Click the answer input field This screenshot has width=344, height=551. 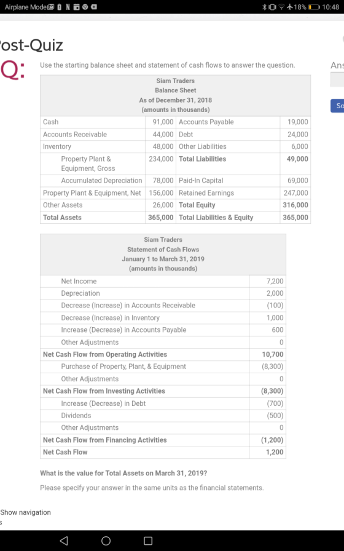(x=338, y=79)
